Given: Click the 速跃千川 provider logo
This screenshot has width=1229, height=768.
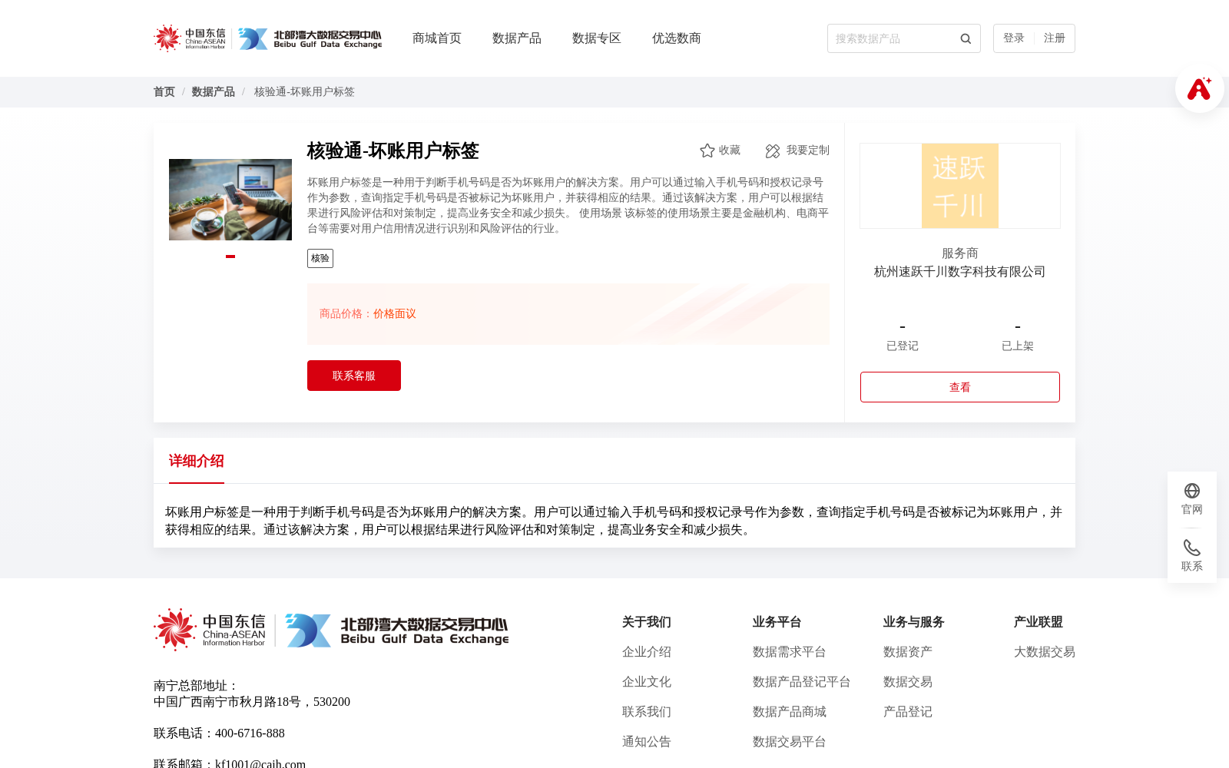Looking at the screenshot, I should click(960, 186).
